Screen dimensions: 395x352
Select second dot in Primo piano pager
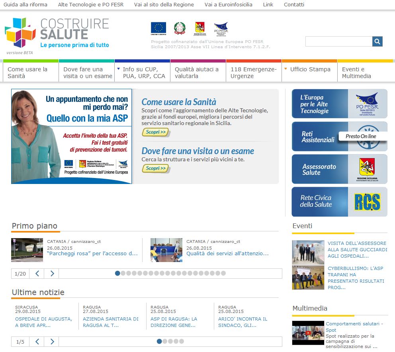coord(123,273)
